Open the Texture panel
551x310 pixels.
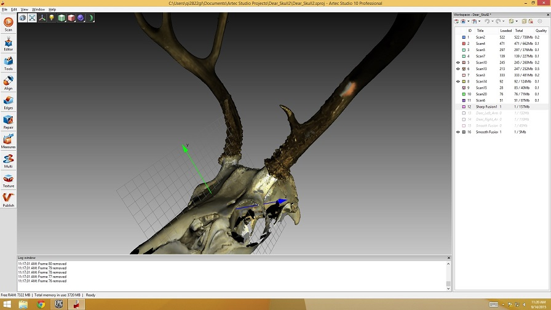tap(9, 180)
